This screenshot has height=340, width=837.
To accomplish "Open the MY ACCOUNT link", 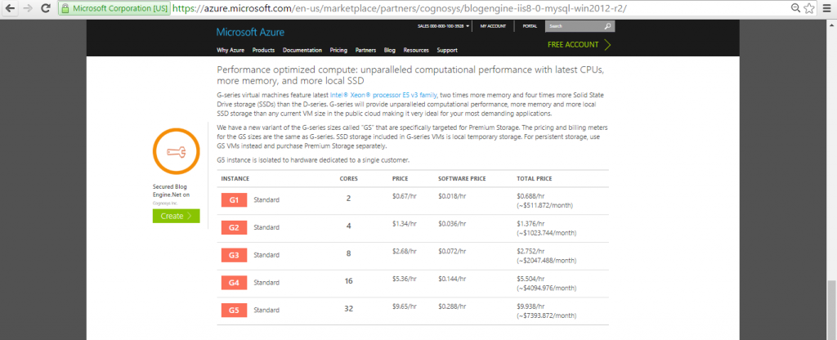I will point(493,26).
